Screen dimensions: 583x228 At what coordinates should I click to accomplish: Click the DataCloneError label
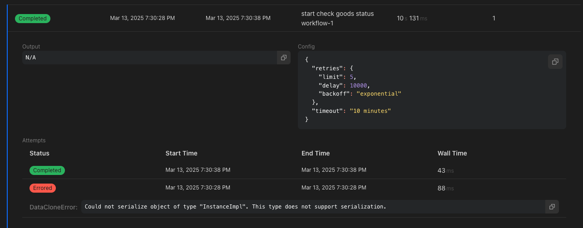[54, 207]
